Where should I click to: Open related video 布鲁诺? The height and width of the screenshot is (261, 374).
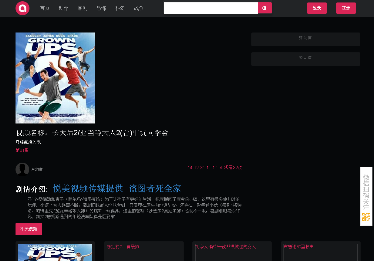[x=321, y=252]
